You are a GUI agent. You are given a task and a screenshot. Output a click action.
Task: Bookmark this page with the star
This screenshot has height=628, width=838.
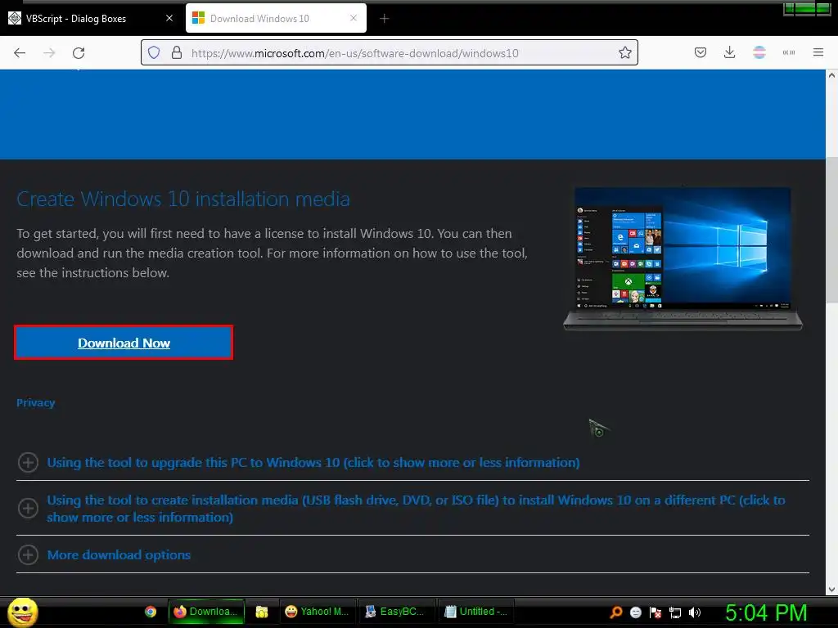click(624, 53)
